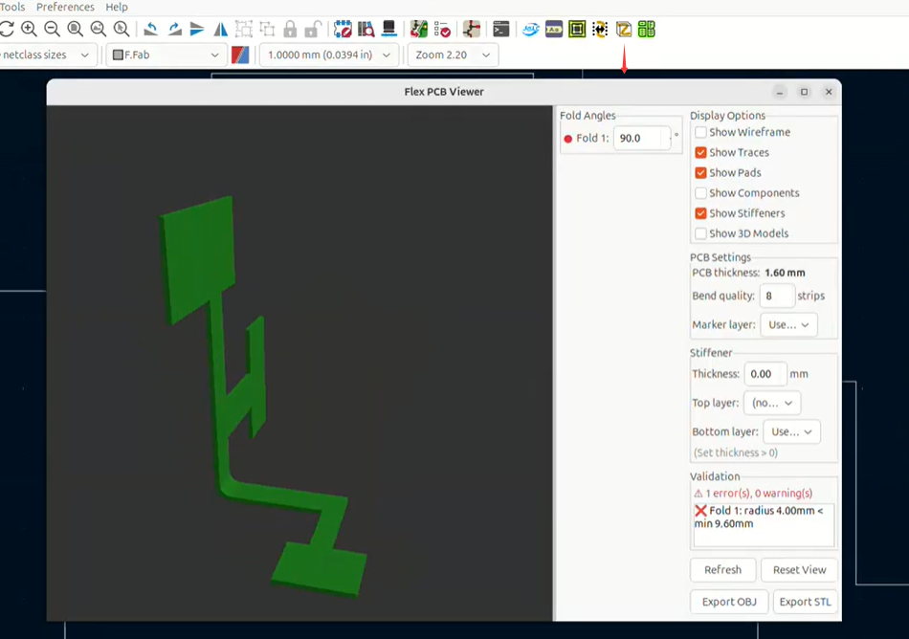
Task: Click the Zoom Out magnifier icon
Action: [52, 29]
